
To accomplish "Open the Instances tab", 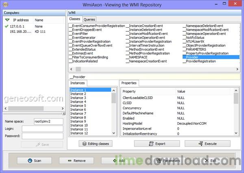I will pyautogui.click(x=78, y=83).
